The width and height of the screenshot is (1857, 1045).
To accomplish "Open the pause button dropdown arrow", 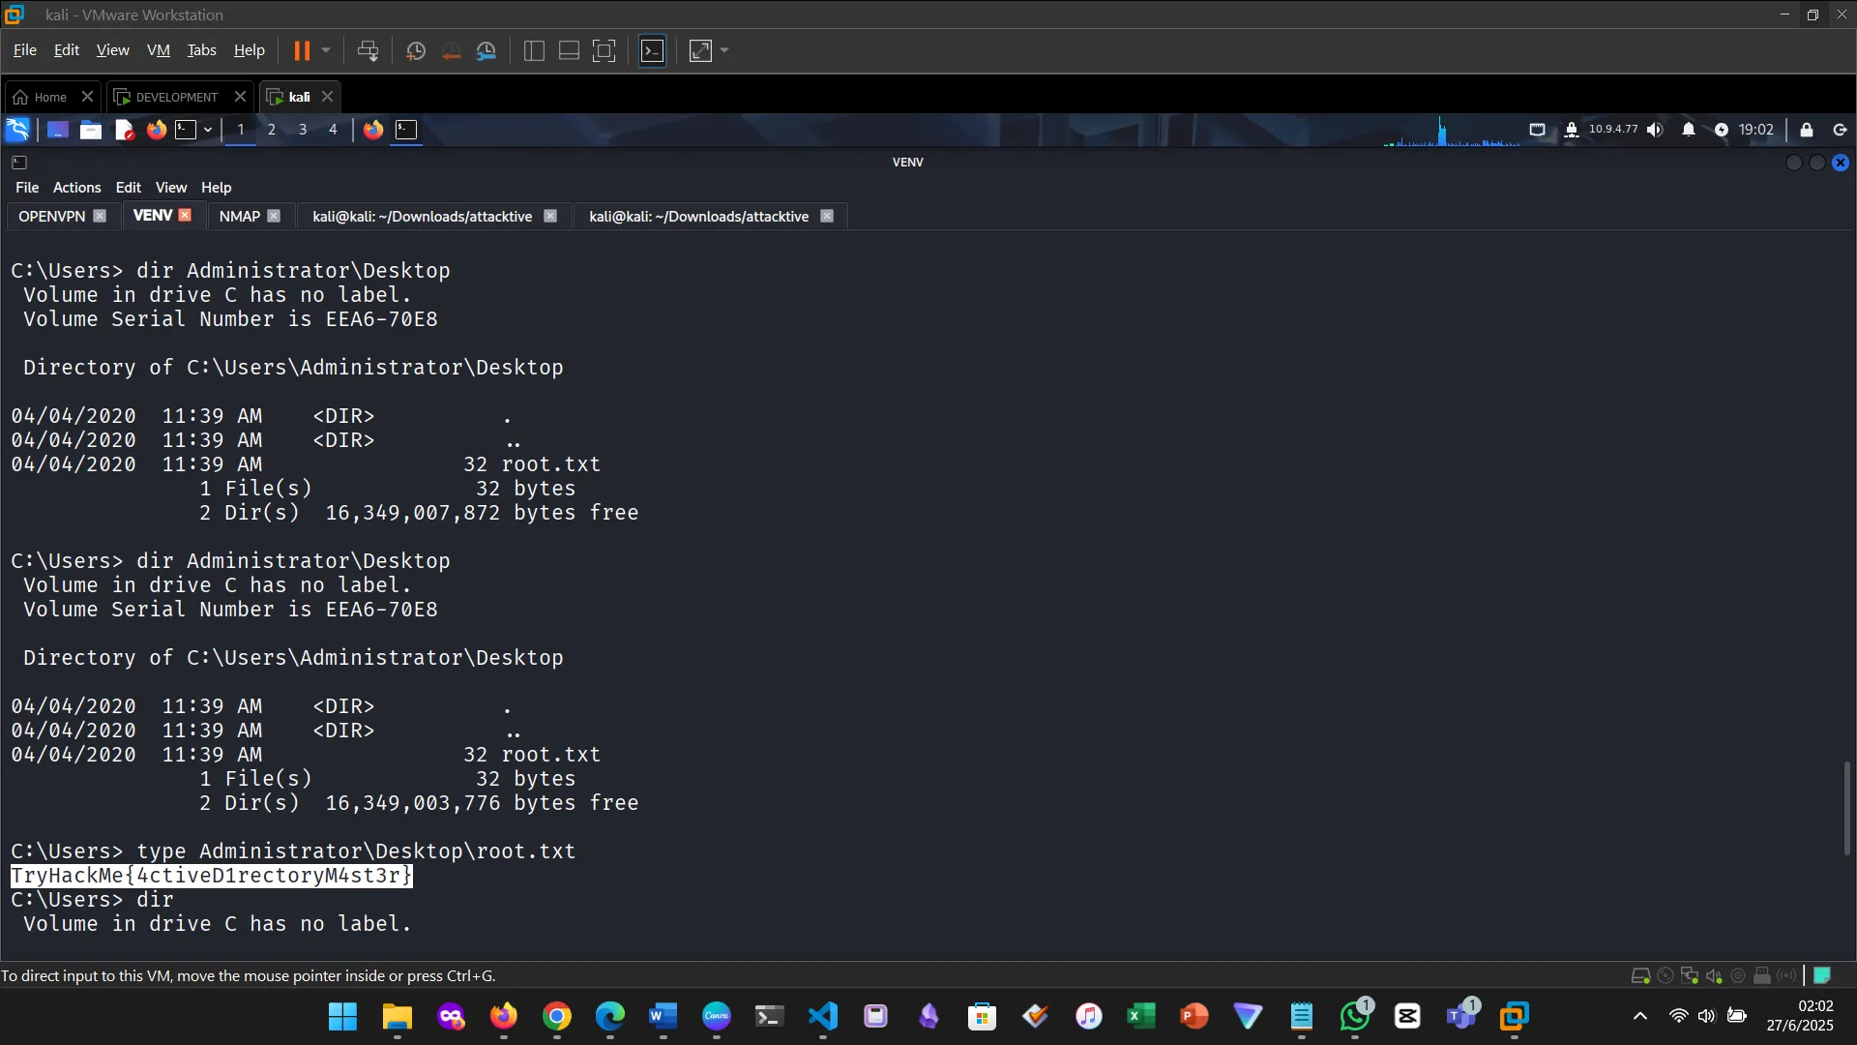I will [327, 50].
